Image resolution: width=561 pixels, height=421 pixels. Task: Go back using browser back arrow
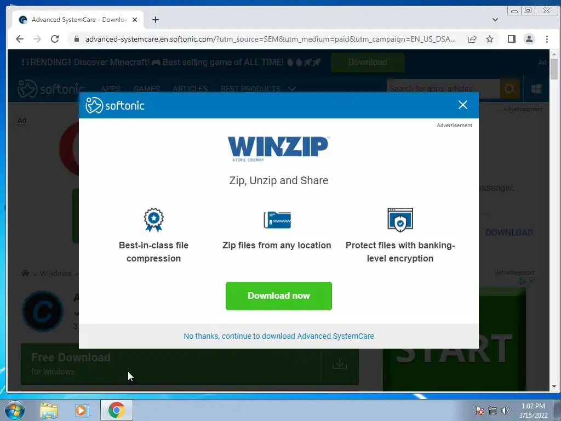[20, 39]
